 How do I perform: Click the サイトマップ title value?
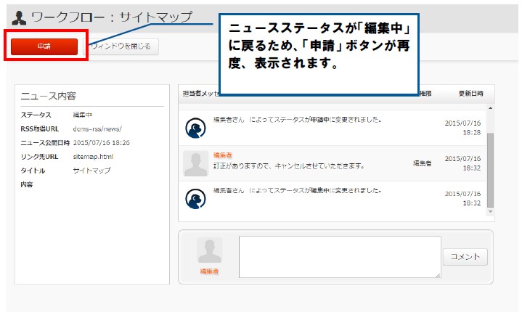[91, 171]
